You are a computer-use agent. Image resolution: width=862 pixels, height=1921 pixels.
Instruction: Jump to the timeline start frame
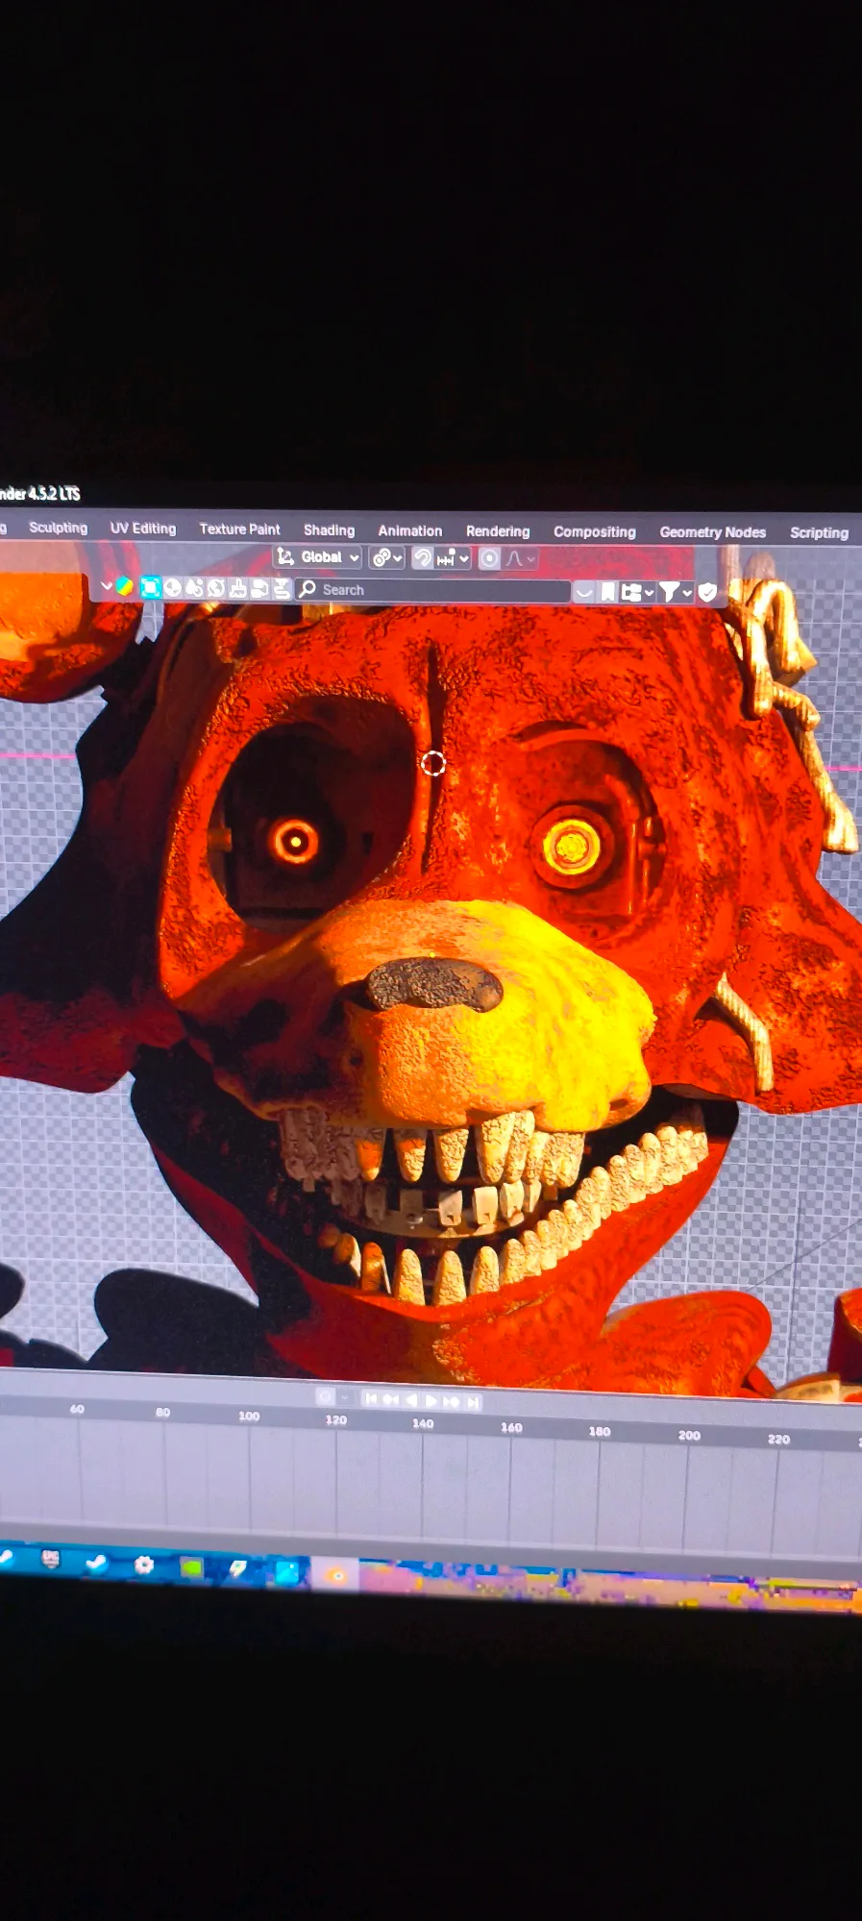(371, 1399)
